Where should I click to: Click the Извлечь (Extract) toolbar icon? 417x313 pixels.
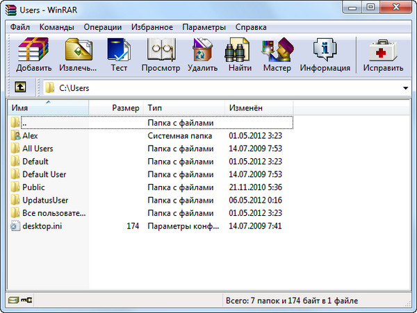(79, 51)
